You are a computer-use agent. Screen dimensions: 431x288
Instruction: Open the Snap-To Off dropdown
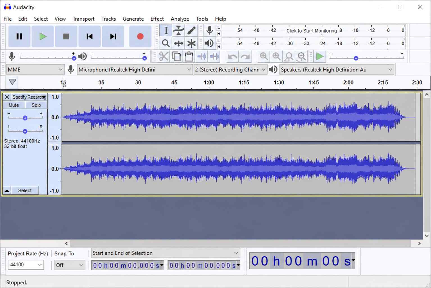[69, 265]
